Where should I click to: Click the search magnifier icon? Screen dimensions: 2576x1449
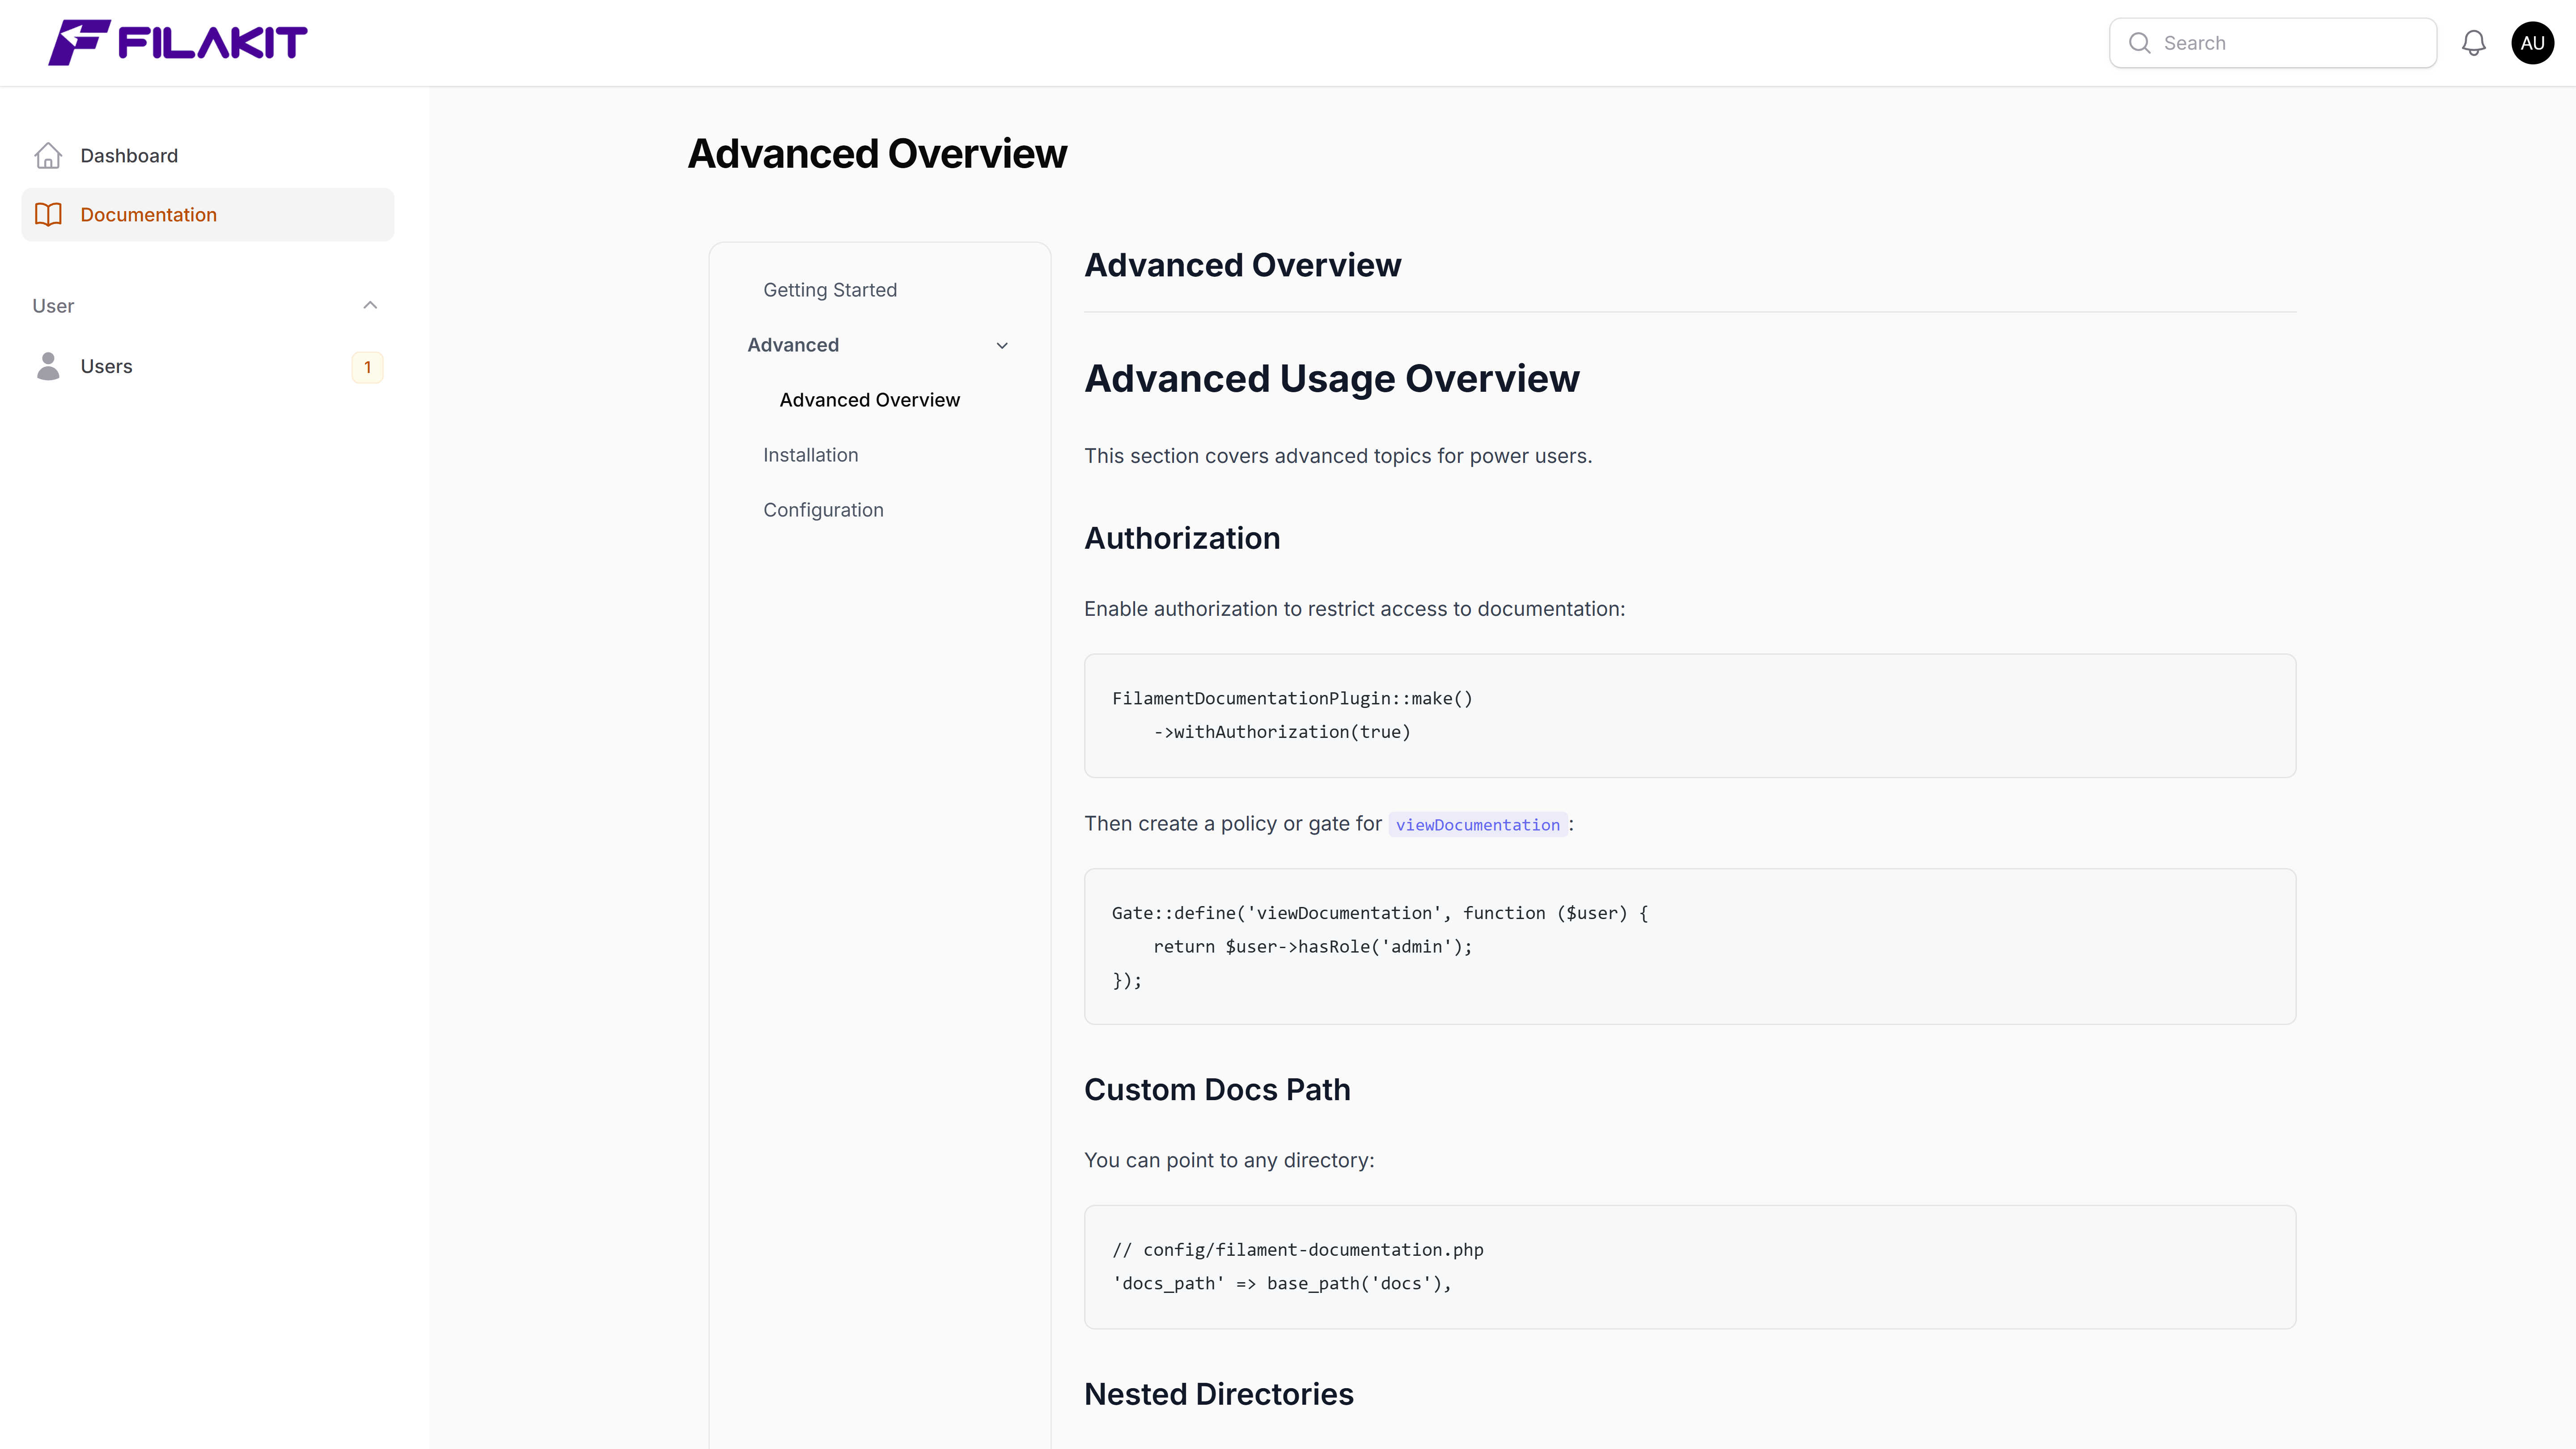[2140, 43]
